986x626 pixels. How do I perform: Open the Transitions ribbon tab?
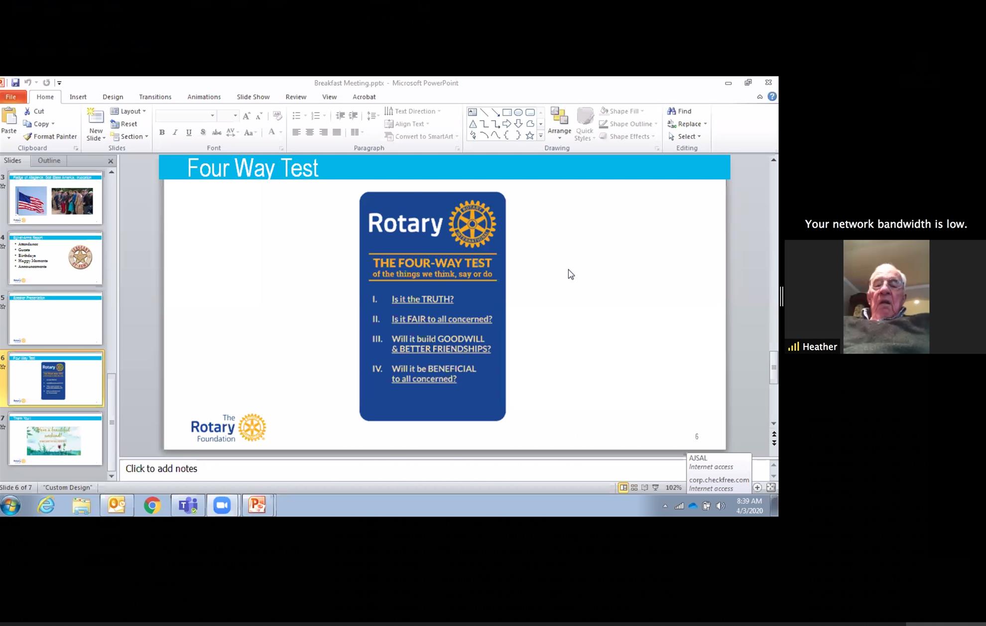(x=155, y=97)
